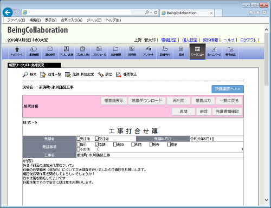Viewport: 271px width, 208px height.
Task: Open the 文書管理 folder module
Action: click(x=115, y=51)
